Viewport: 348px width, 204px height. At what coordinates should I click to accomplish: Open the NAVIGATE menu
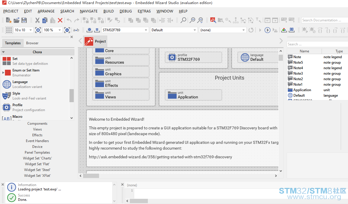tap(89, 11)
